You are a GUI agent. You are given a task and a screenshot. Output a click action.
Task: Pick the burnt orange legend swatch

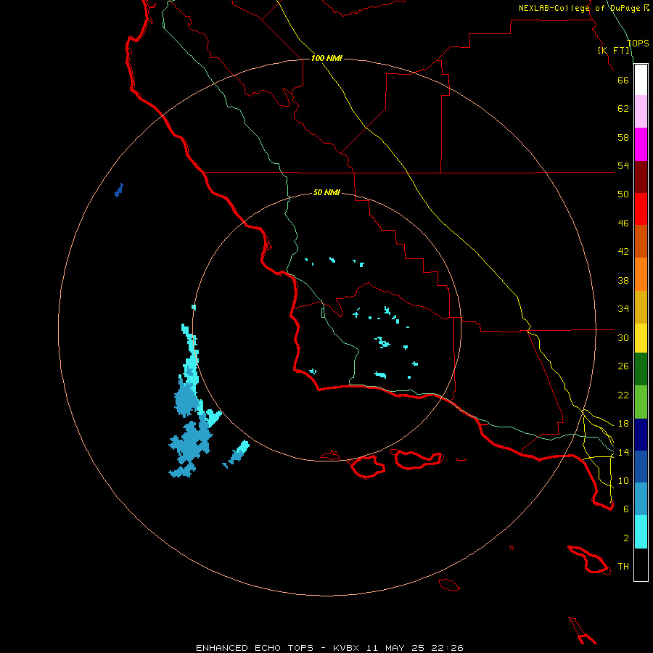tap(641, 242)
